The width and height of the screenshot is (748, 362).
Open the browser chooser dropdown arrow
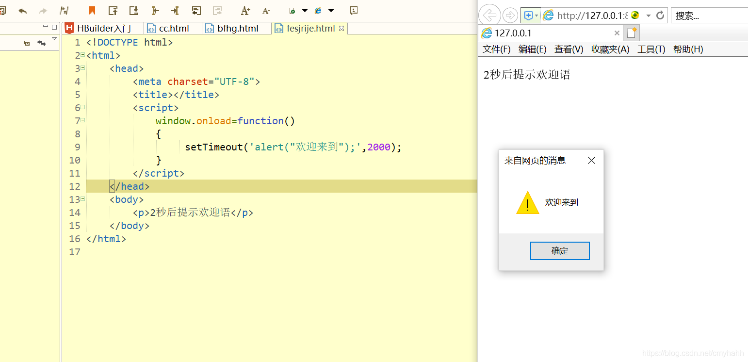click(x=331, y=11)
